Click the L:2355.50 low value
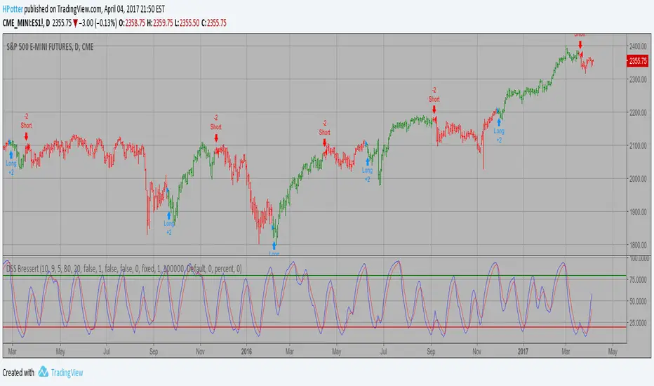Viewport: 654px width, 386px height. pyautogui.click(x=187, y=23)
